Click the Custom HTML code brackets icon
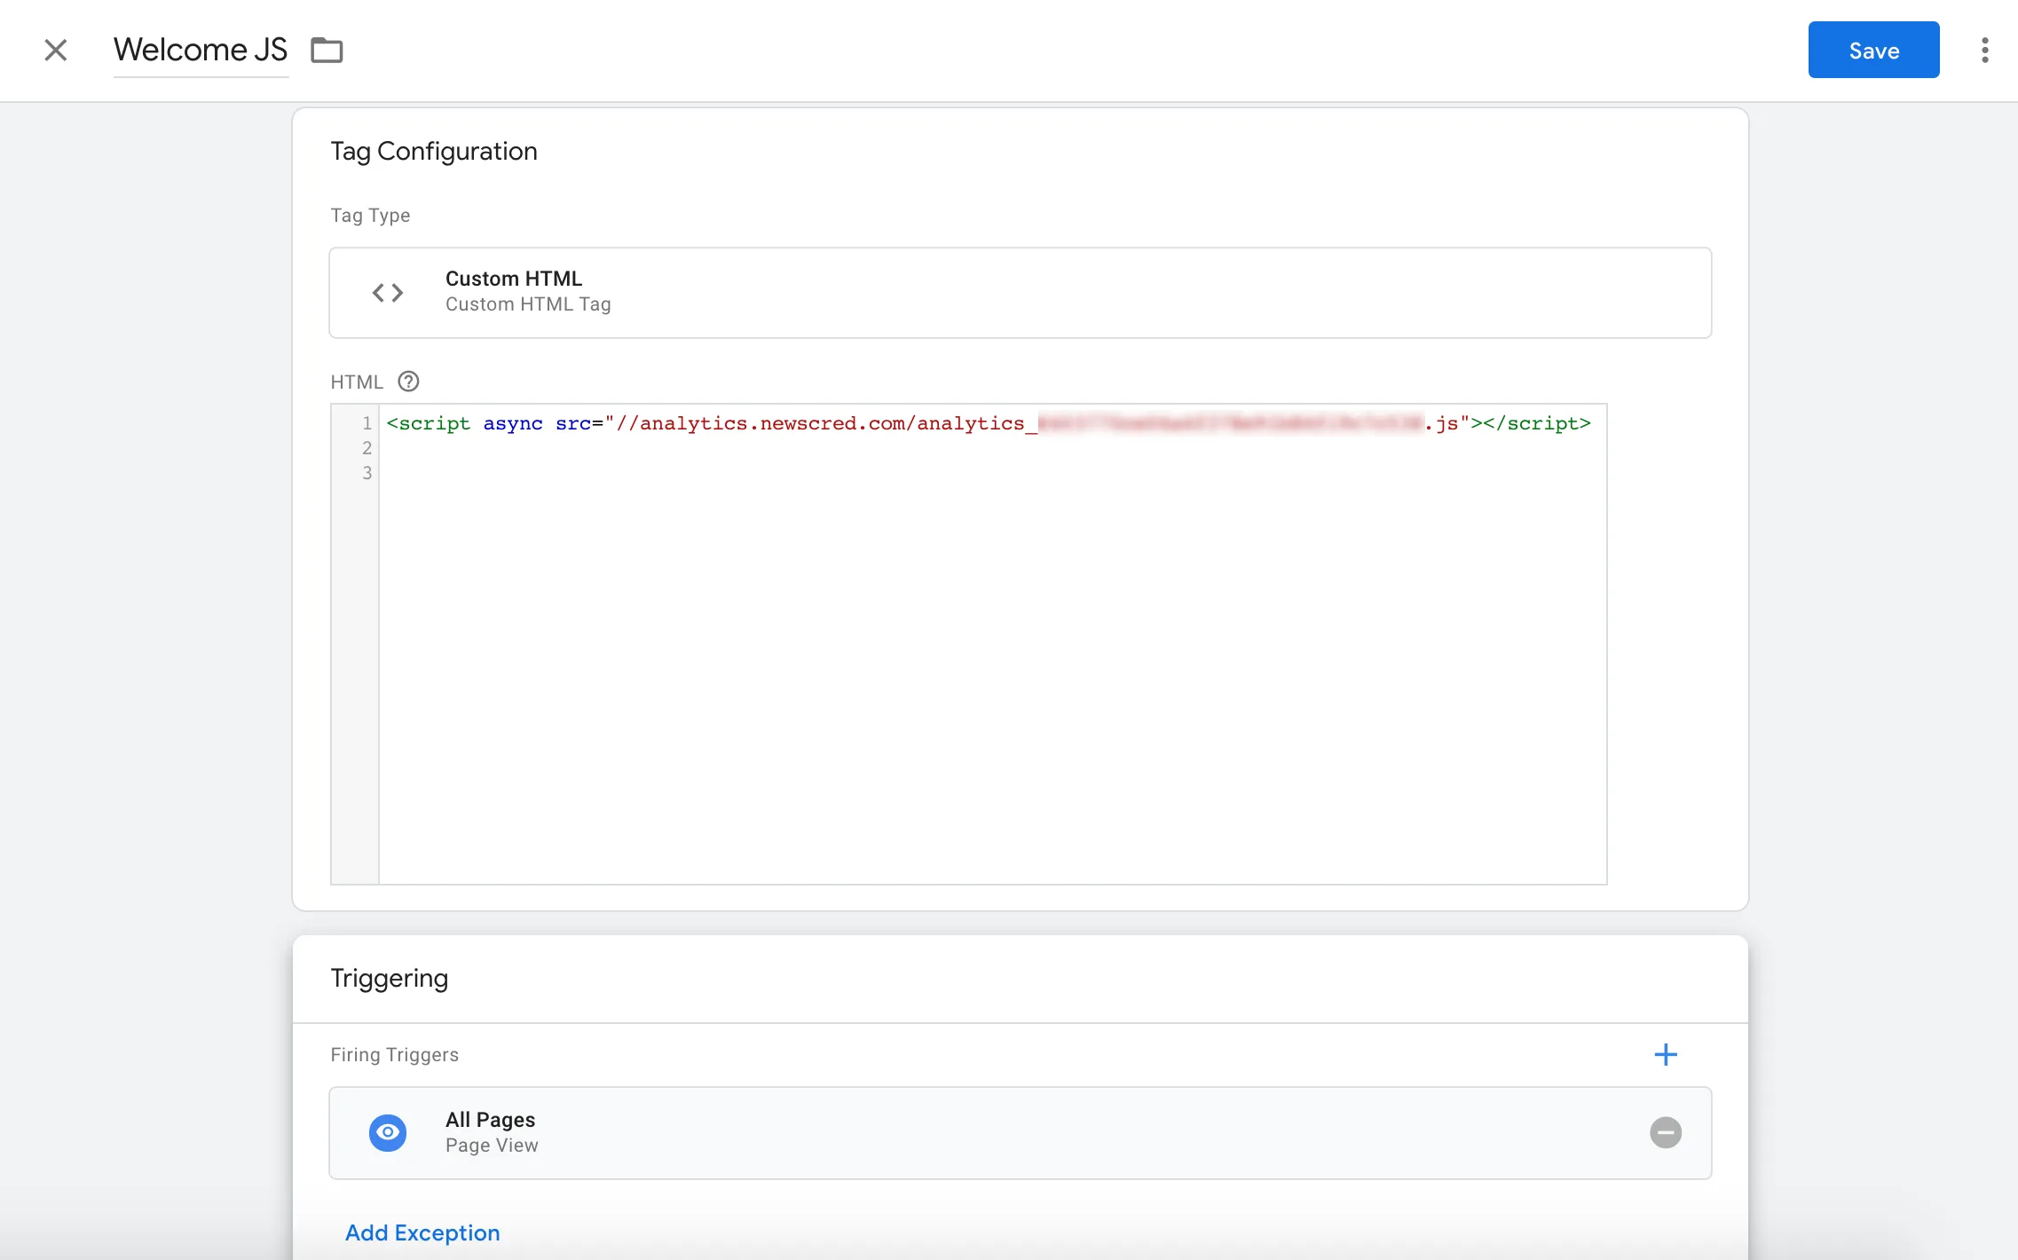Viewport: 2018px width, 1260px height. click(x=388, y=292)
